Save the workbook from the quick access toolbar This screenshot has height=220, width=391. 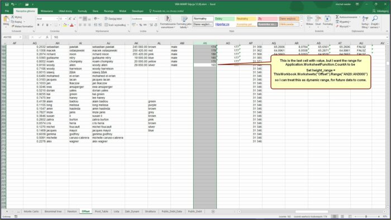[7, 4]
